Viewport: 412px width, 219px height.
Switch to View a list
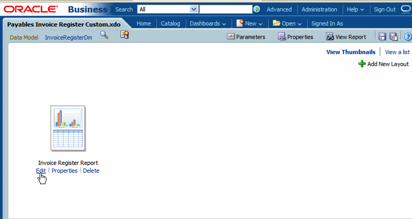click(397, 52)
